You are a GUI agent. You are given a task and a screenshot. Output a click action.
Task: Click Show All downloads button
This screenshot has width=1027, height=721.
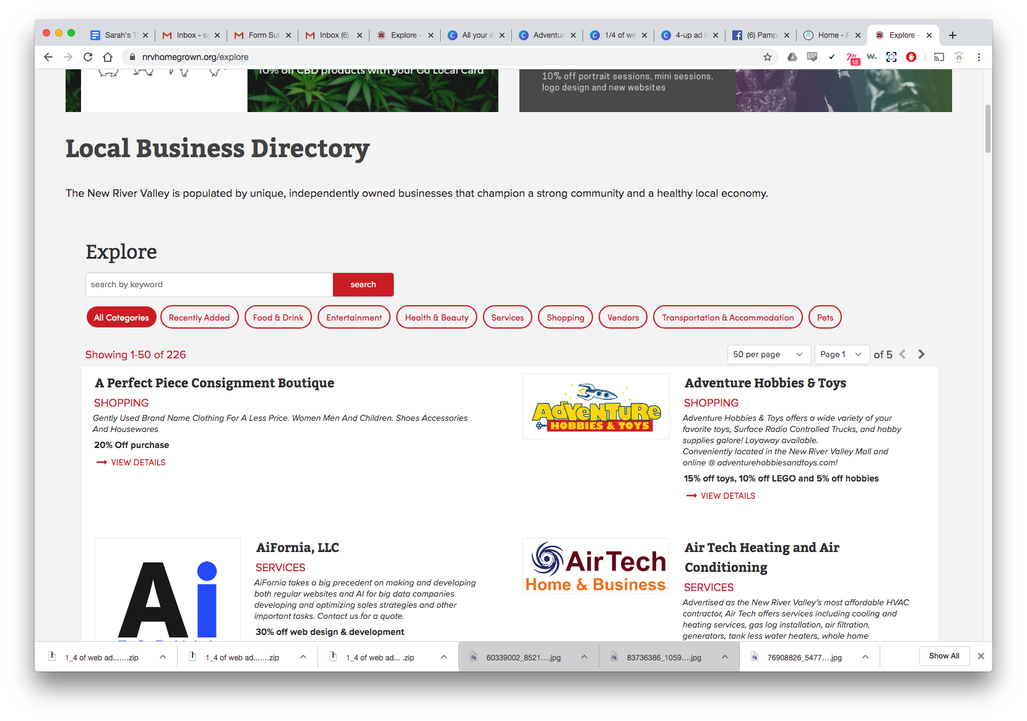pos(944,656)
